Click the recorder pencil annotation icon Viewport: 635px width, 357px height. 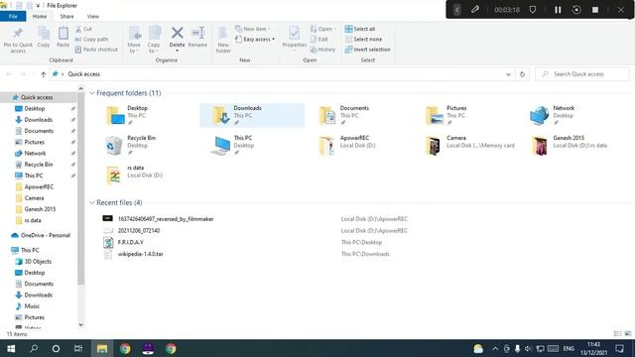tap(474, 9)
